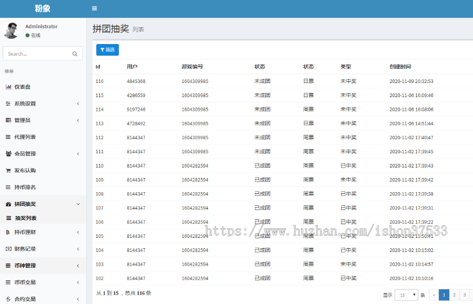473x304 pixels.
Task: Click the 拼团抽奖 dashboard icon
Action: [x=8, y=204]
